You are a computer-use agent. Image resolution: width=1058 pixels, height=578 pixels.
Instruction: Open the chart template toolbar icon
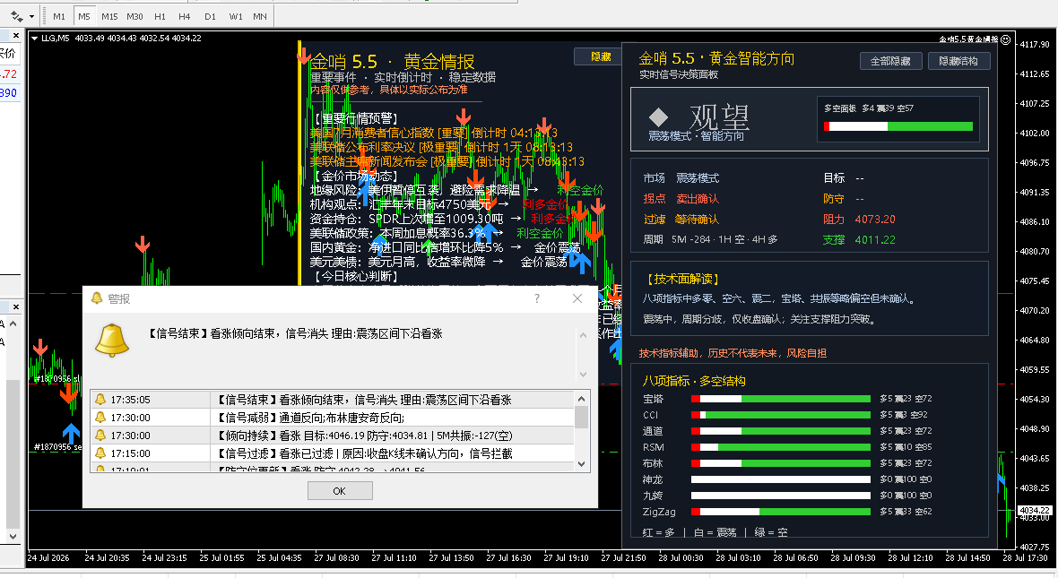16,16
